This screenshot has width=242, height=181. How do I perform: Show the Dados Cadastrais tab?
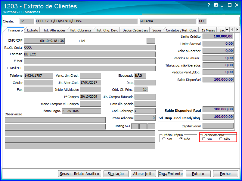pos(135,30)
